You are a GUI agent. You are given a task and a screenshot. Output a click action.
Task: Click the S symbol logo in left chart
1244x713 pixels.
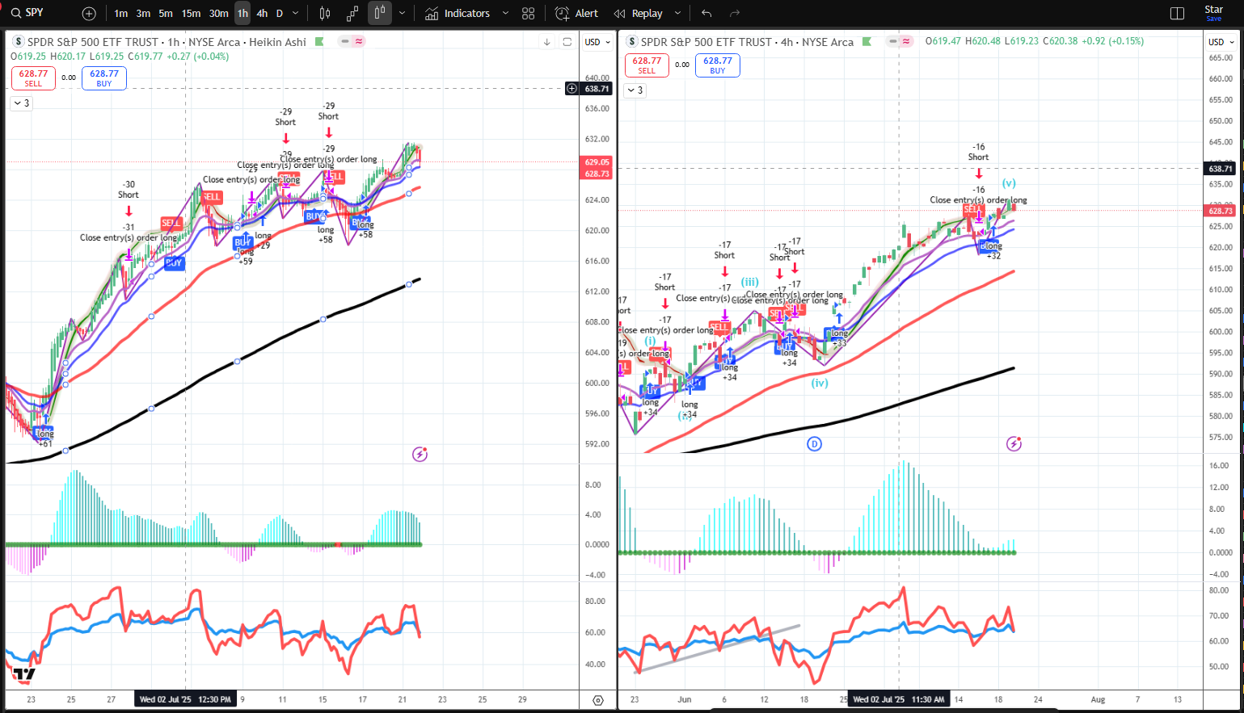pos(19,42)
